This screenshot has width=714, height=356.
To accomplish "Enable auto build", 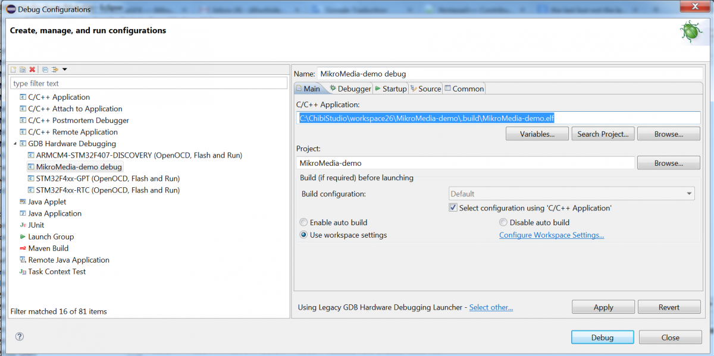I will point(303,222).
